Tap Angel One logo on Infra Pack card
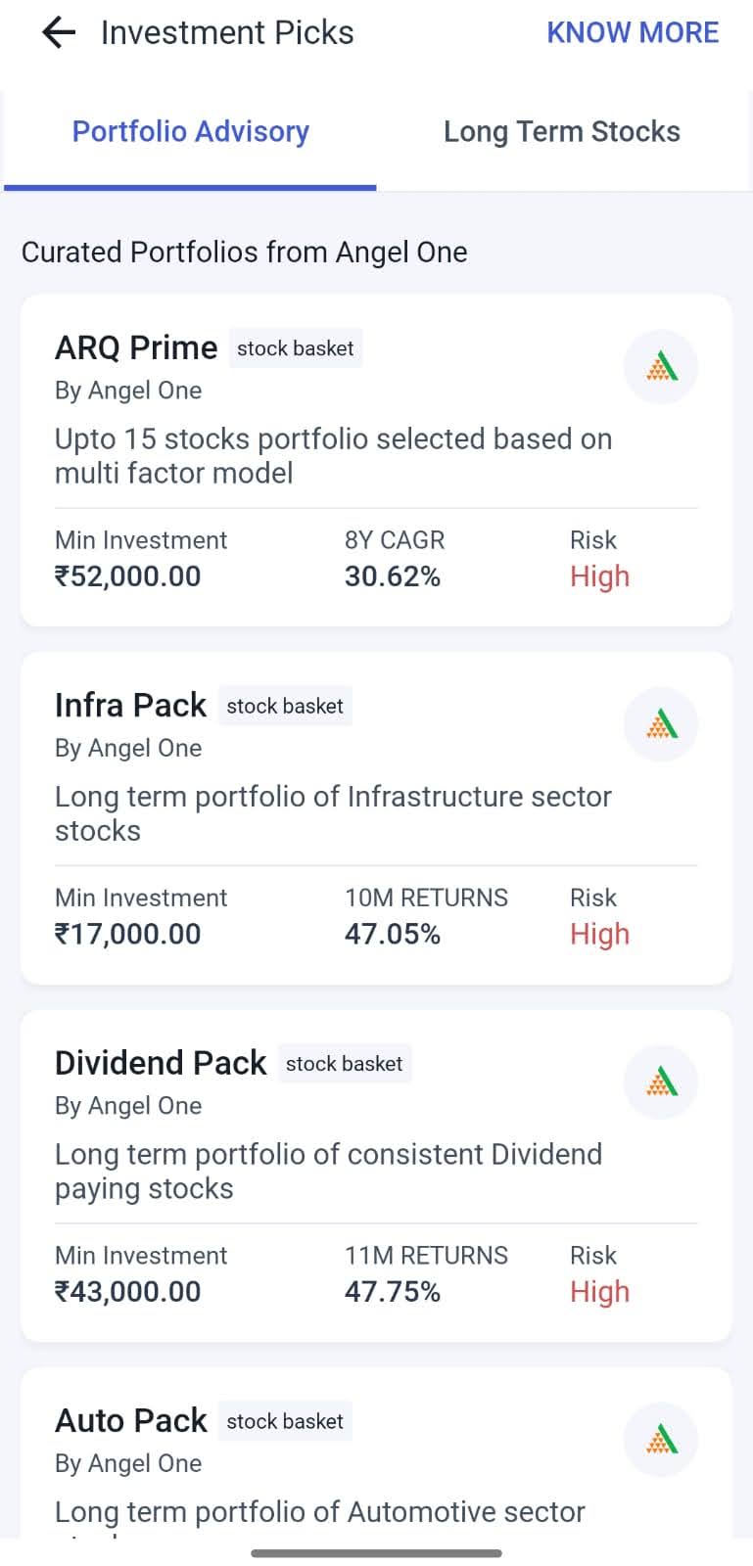The width and height of the screenshot is (753, 1566). [x=661, y=724]
